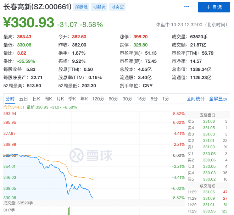Click trade row 330.95 volume 123
The image size is (234, 215).
pos(207,211)
